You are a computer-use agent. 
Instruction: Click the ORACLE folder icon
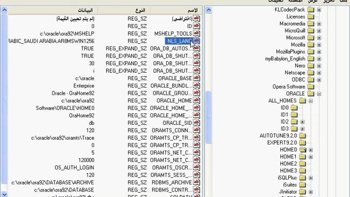[311, 94]
